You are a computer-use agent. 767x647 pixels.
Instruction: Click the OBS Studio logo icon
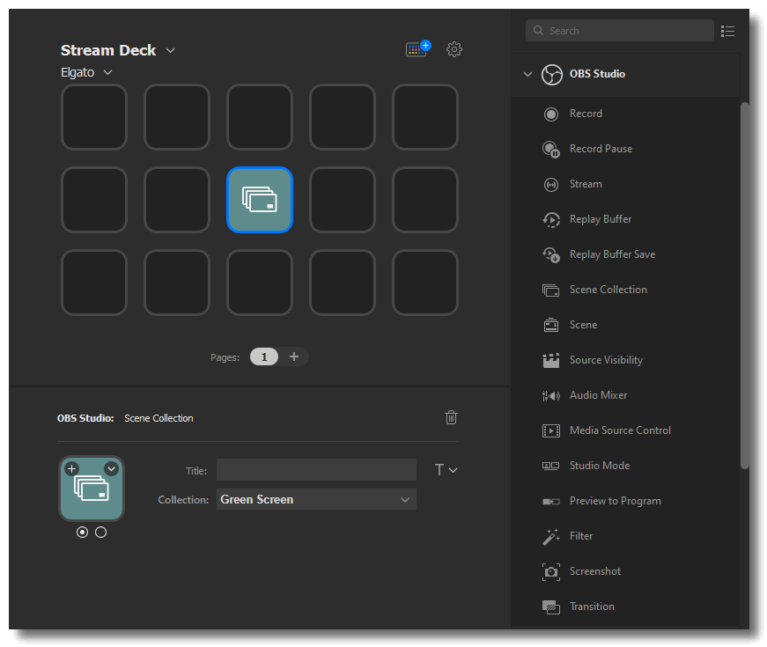552,74
